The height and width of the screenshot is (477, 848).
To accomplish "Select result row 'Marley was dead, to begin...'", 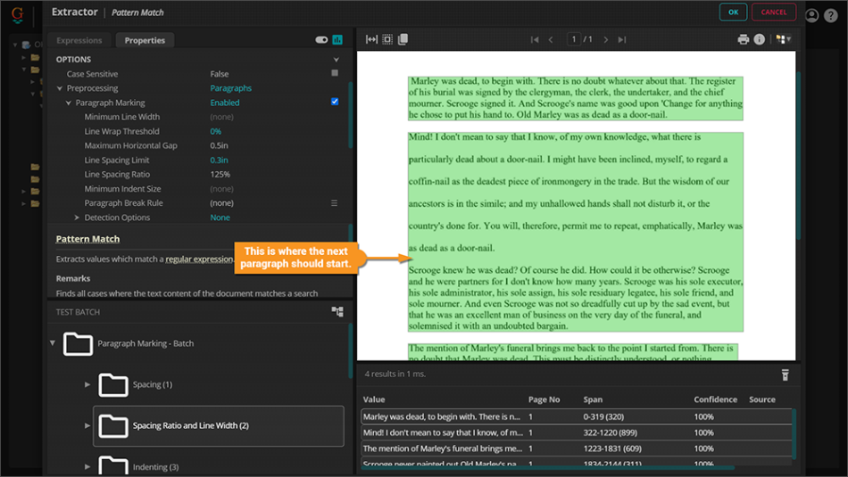I will [576, 416].
